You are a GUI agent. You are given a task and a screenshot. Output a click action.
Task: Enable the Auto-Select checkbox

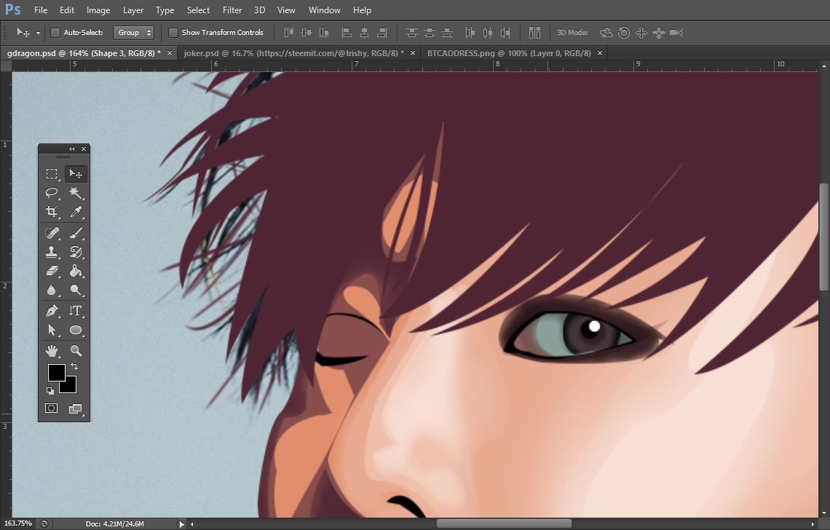[x=55, y=33]
